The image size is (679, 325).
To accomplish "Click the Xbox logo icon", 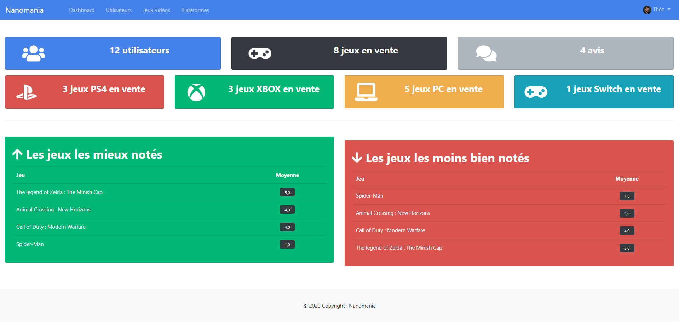I will click(x=196, y=92).
